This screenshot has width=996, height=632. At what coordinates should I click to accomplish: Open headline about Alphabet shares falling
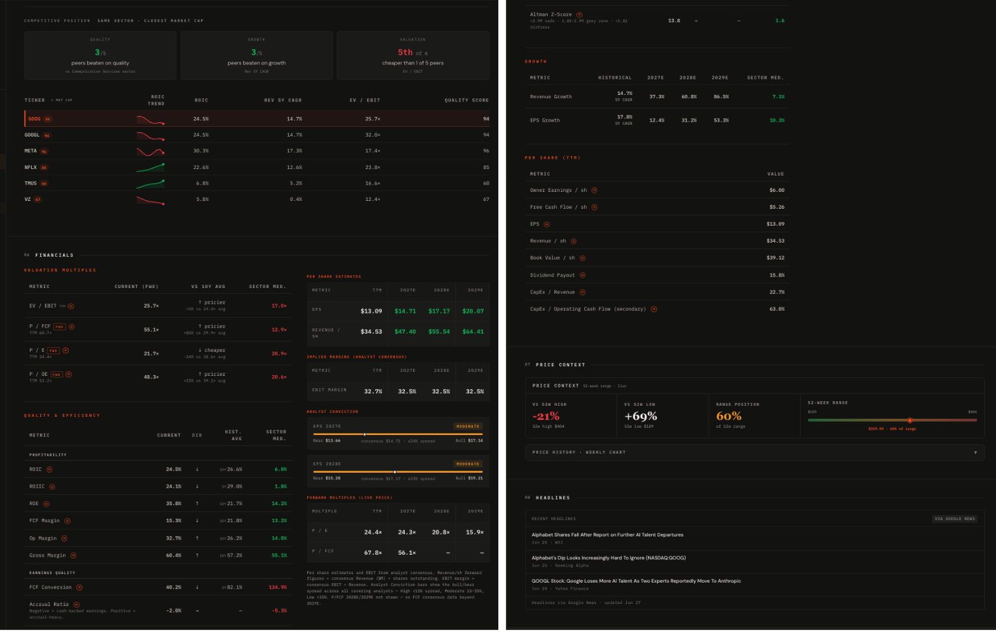608,535
